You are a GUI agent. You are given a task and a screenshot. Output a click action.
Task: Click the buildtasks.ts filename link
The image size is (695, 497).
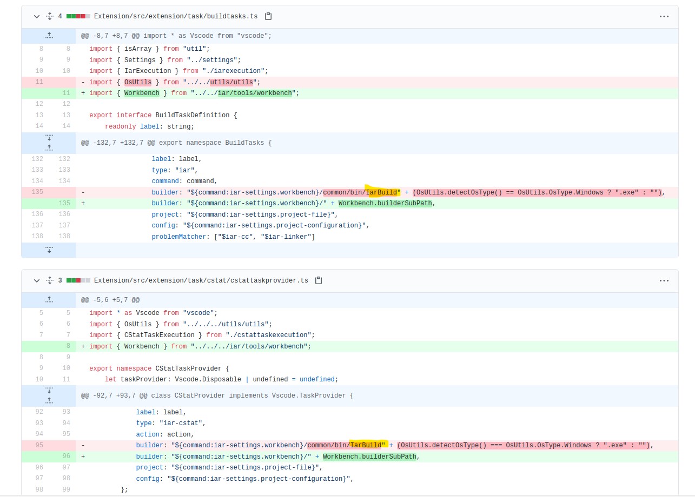click(x=176, y=16)
